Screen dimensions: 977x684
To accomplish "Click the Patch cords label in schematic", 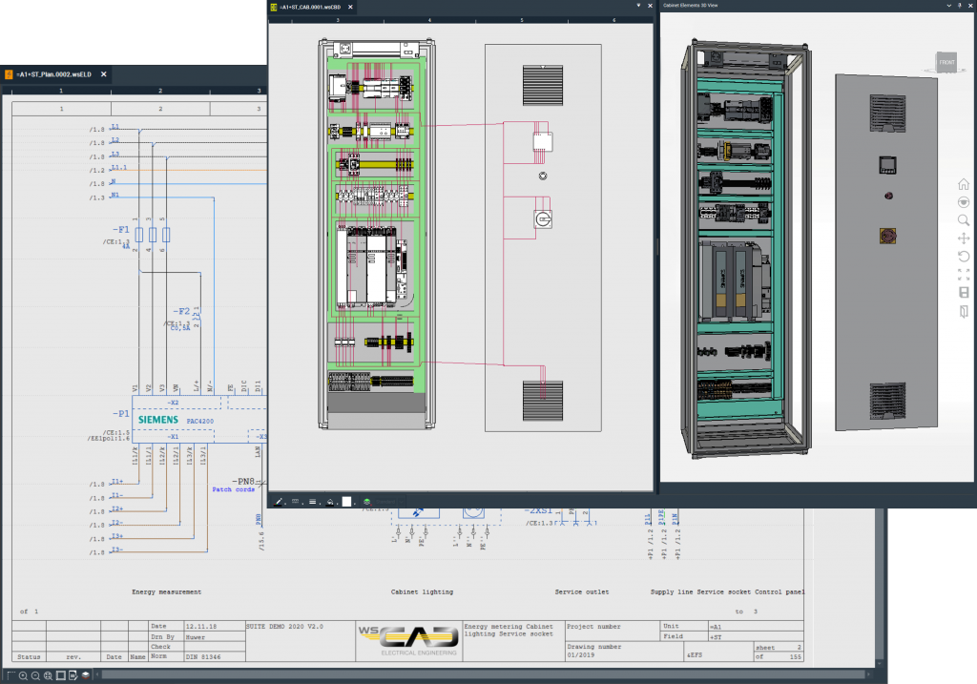I will click(x=233, y=489).
